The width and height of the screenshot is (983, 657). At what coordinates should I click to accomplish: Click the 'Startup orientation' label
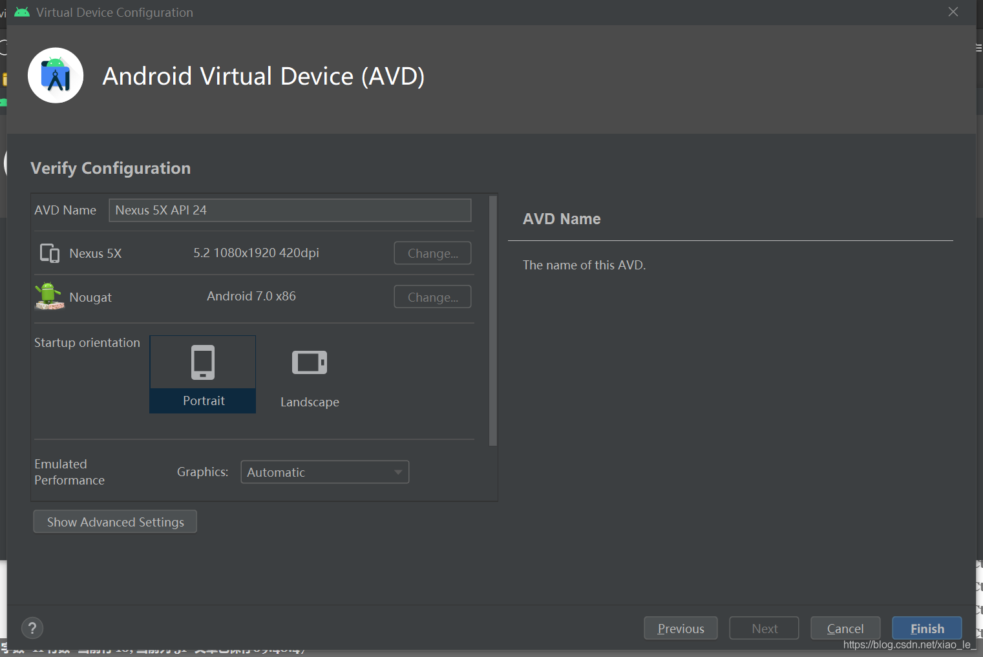[87, 342]
